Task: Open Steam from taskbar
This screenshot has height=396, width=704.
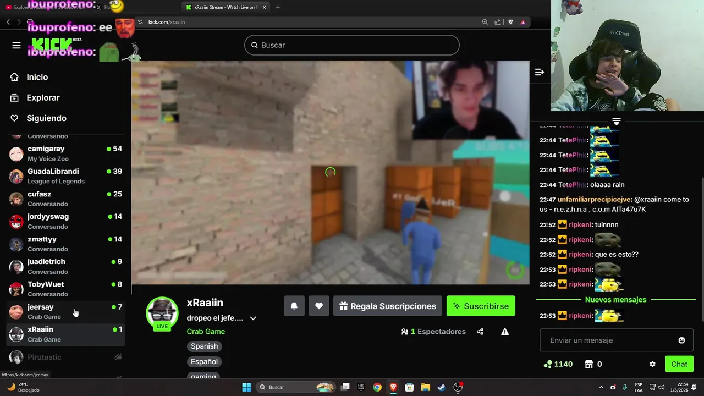Action: click(x=441, y=387)
